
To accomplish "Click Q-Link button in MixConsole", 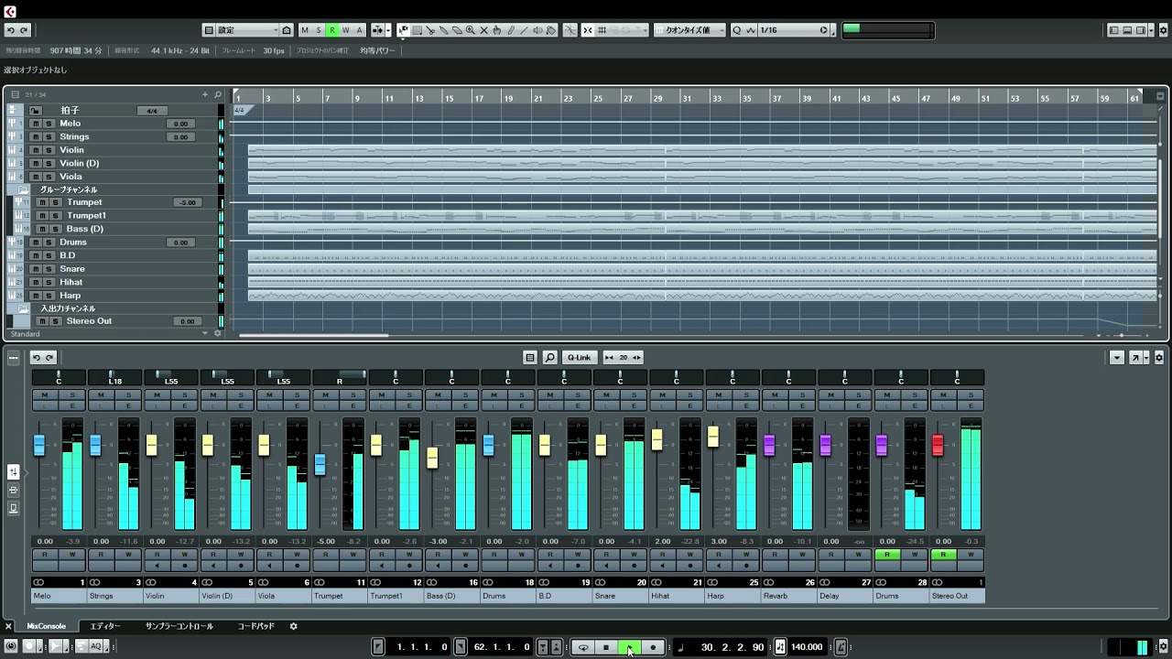I will (579, 358).
